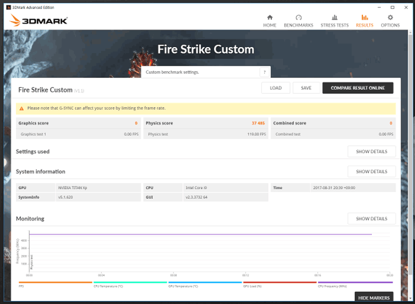
Task: Click the CPU Frequency purple legend swatch
Action: [x=355, y=283]
